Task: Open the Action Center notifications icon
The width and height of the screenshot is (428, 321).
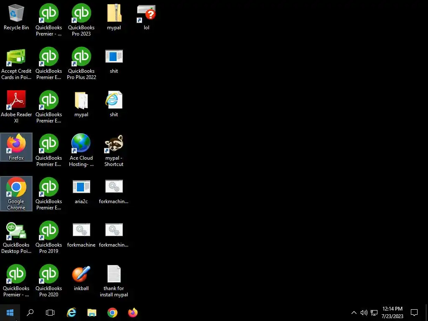Action: click(x=414, y=313)
